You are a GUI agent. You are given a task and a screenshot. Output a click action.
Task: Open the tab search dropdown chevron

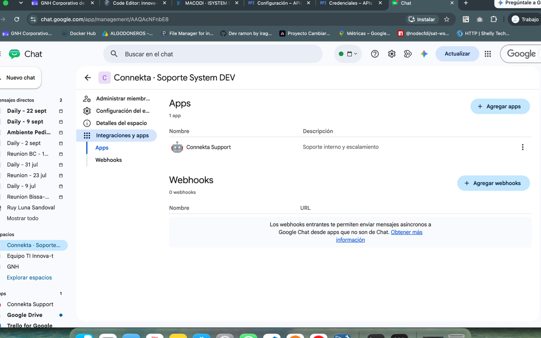point(21,3)
